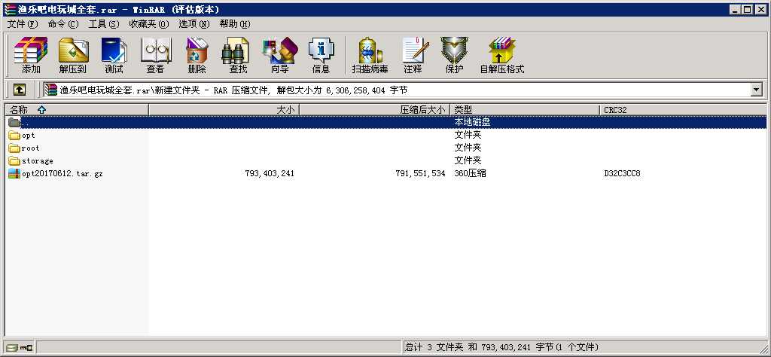The image size is (771, 357).
Task: Open the 选项(N) menu
Action: click(194, 23)
